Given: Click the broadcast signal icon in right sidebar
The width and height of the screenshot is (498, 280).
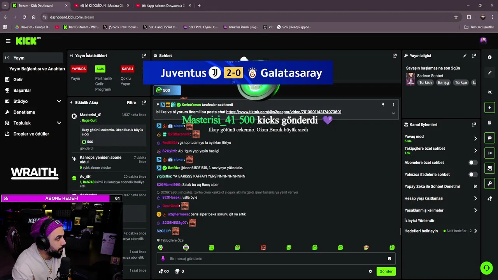Looking at the screenshot, I should click(x=489, y=153).
